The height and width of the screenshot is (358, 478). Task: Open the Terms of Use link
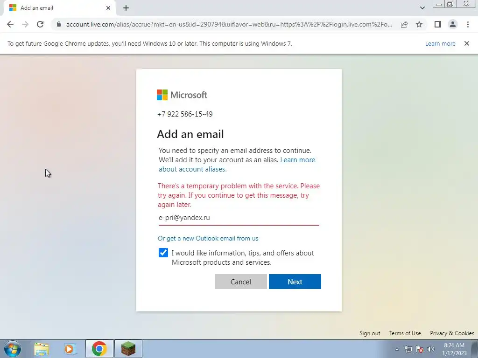pyautogui.click(x=405, y=333)
